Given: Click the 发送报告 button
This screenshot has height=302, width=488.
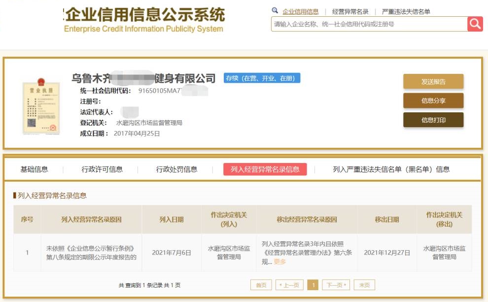Looking at the screenshot, I should (433, 82).
